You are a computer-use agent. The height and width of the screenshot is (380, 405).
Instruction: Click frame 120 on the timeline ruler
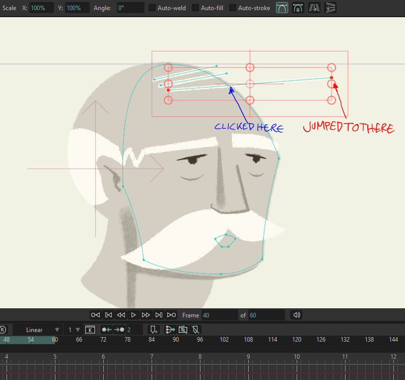coord(297,340)
